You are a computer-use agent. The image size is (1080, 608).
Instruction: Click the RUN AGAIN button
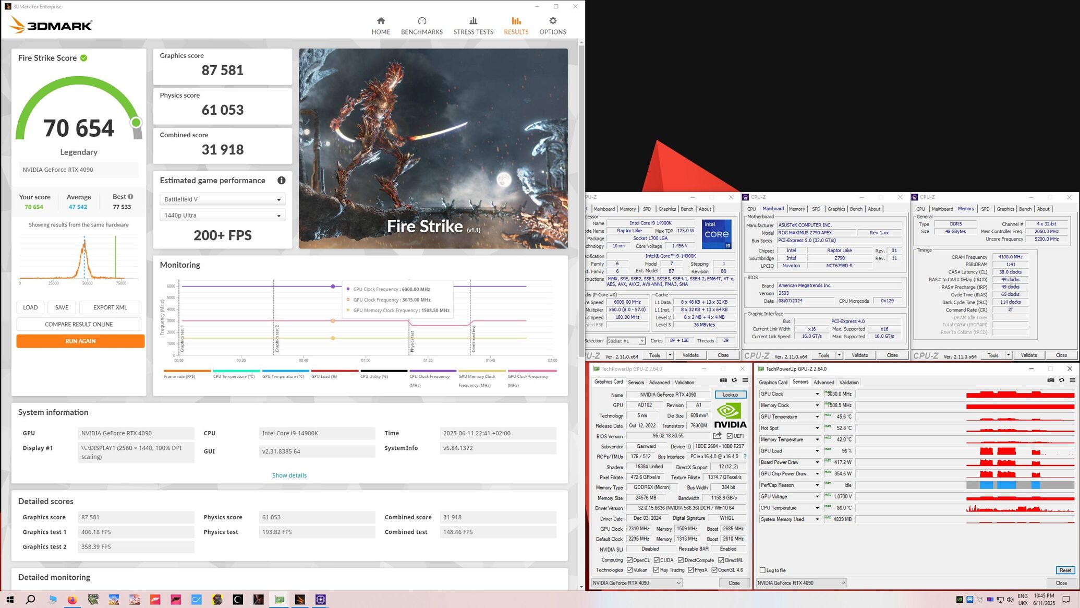tap(80, 341)
